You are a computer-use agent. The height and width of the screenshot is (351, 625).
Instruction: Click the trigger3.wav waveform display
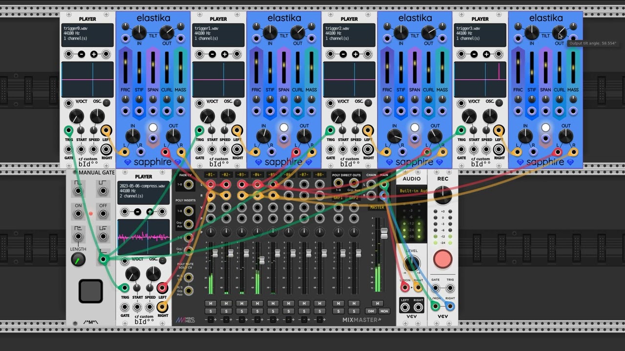pos(480,79)
